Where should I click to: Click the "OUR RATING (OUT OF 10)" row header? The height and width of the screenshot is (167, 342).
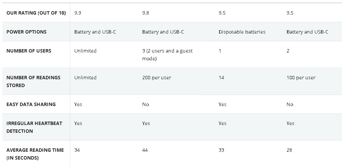(36, 13)
